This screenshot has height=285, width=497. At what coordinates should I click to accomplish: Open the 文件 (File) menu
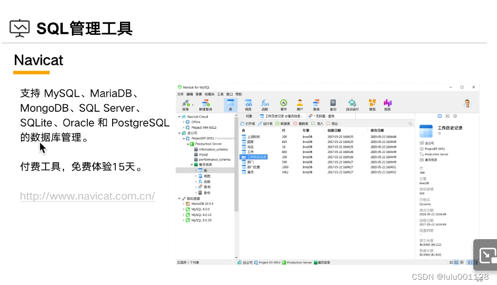pos(180,94)
